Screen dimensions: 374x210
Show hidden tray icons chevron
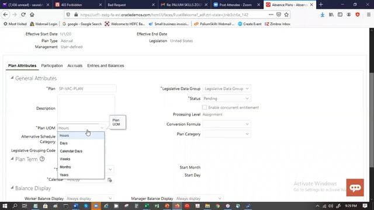(x=317, y=206)
